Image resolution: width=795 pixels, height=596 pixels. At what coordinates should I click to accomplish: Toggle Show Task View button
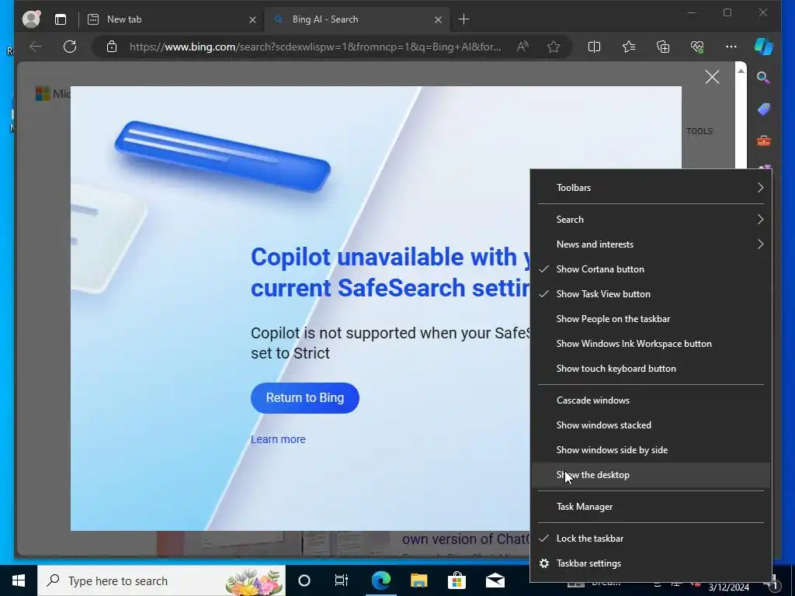pyautogui.click(x=651, y=294)
